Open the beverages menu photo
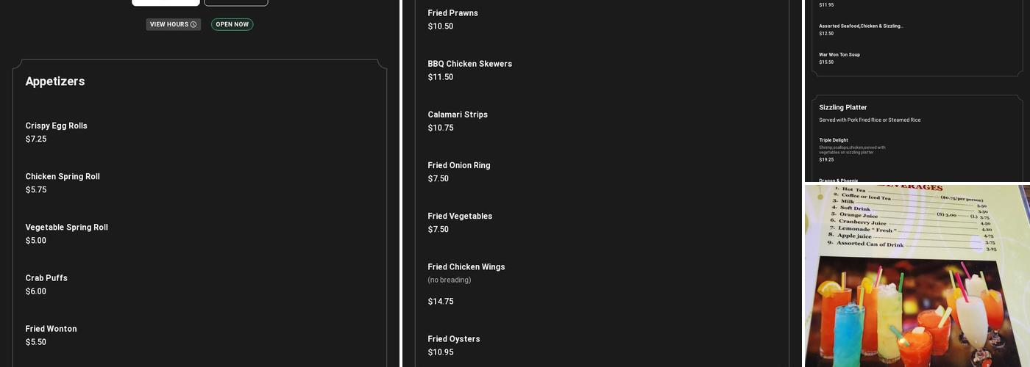This screenshot has height=367, width=1030. point(917,275)
